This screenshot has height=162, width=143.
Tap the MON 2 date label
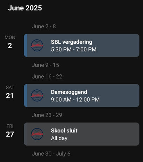pyautogui.click(x=10, y=42)
